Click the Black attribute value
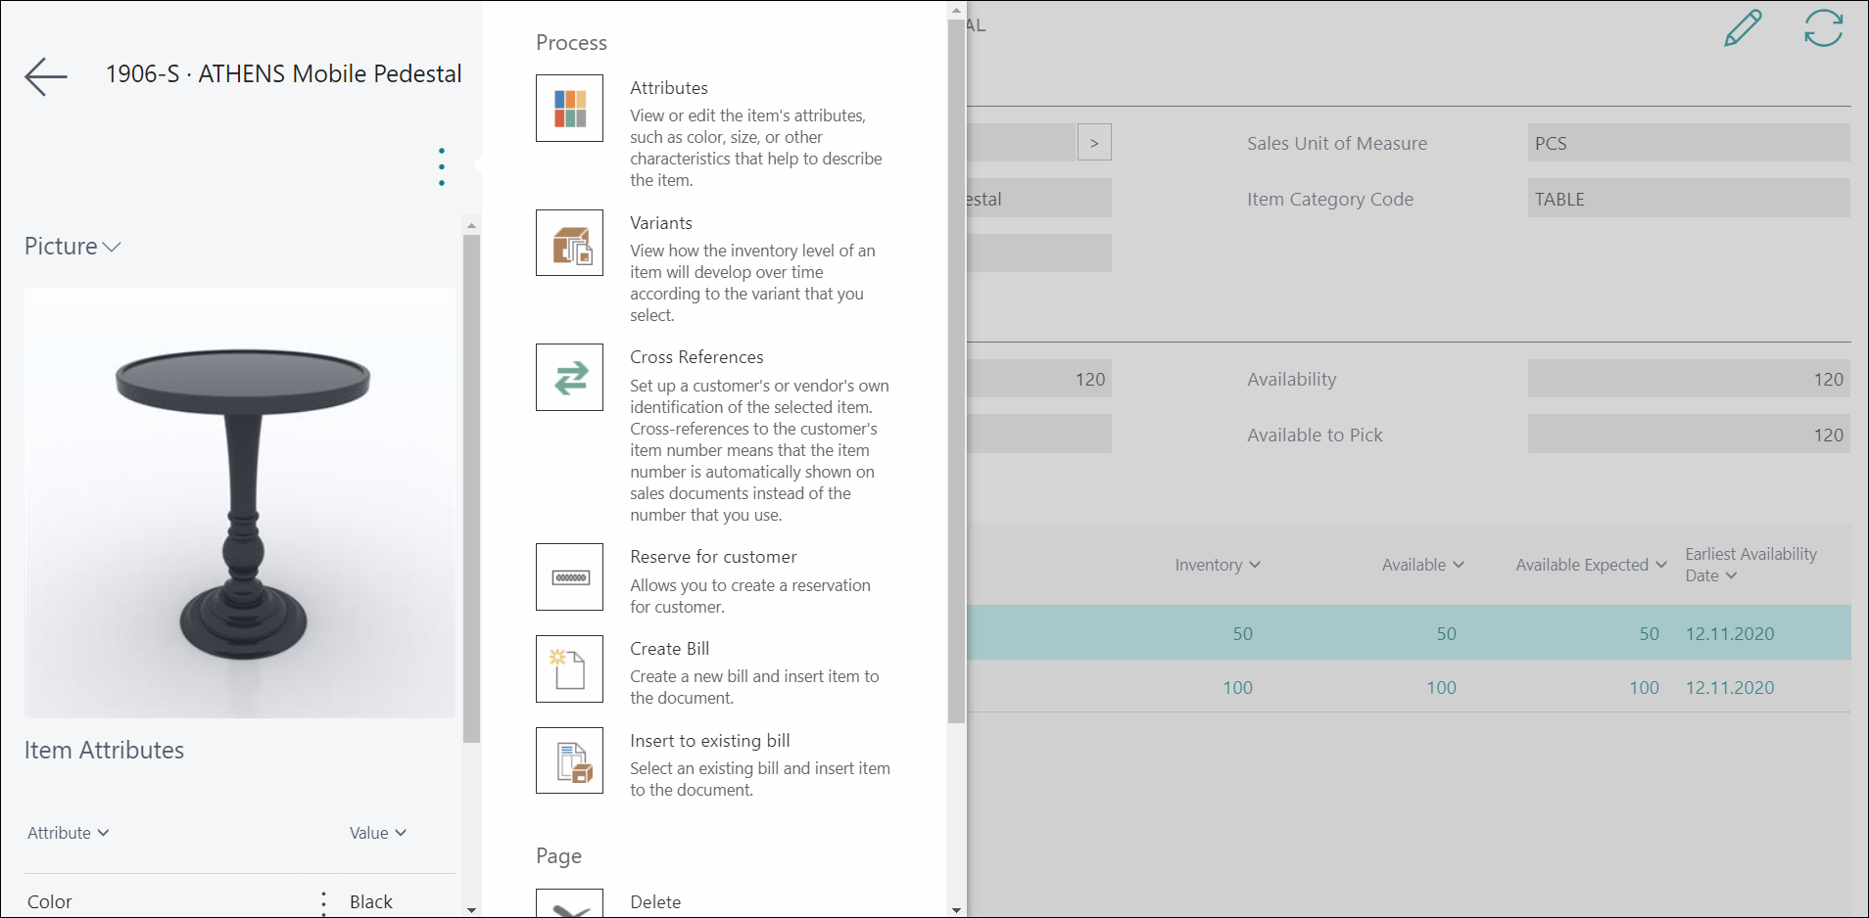Image resolution: width=1869 pixels, height=918 pixels. pyautogui.click(x=371, y=901)
